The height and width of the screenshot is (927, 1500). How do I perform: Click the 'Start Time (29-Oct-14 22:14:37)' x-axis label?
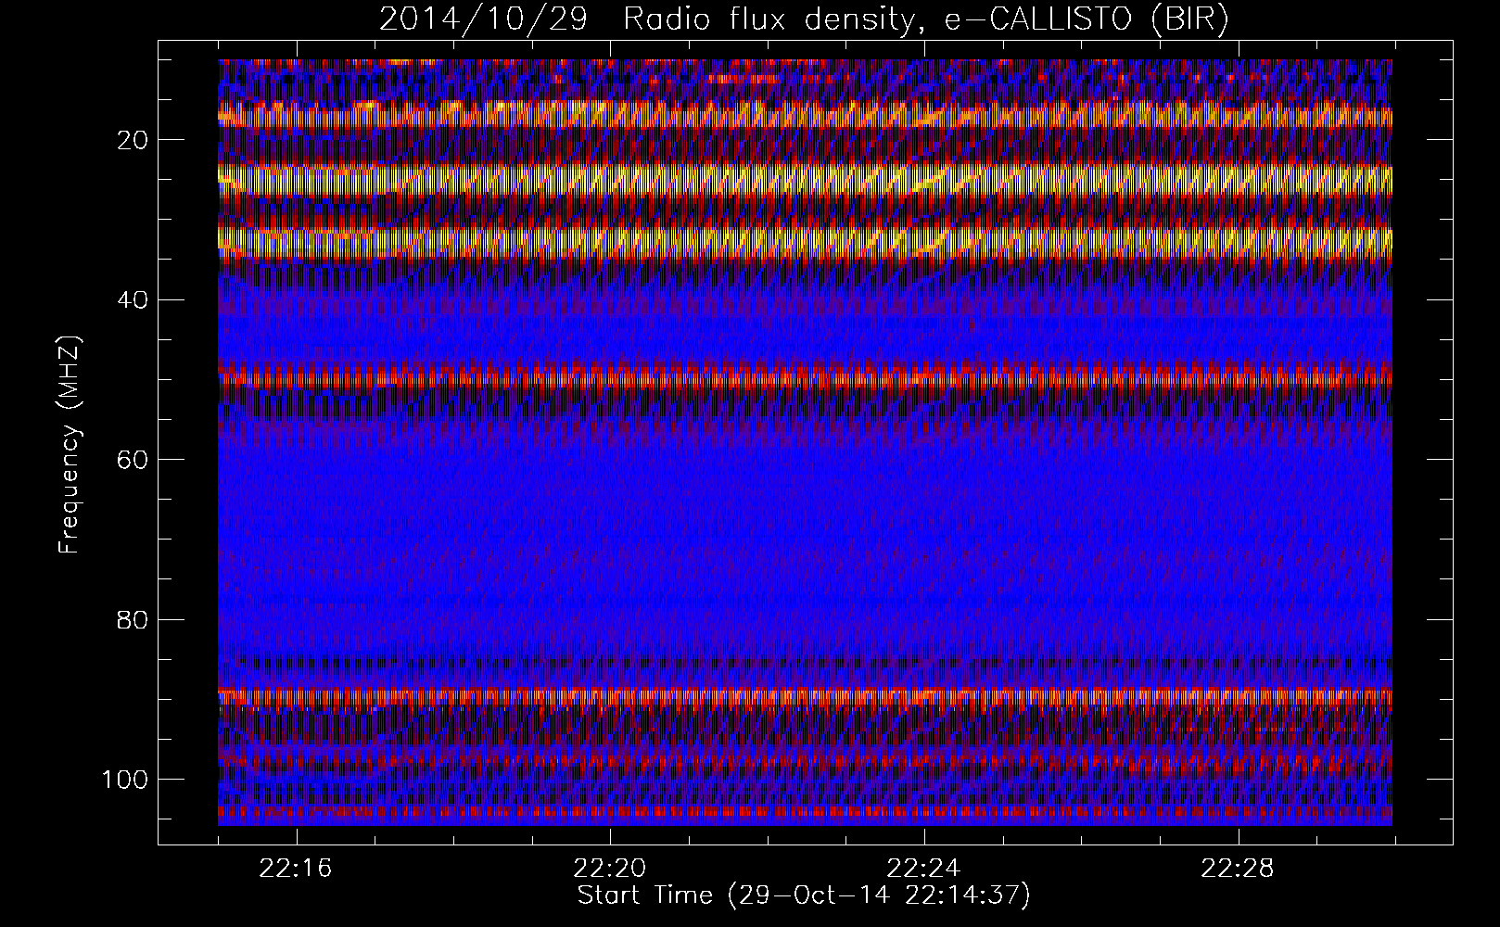tap(804, 895)
